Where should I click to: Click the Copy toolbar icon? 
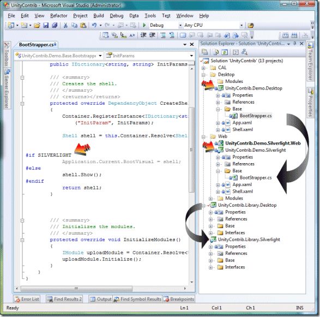click(x=74, y=25)
